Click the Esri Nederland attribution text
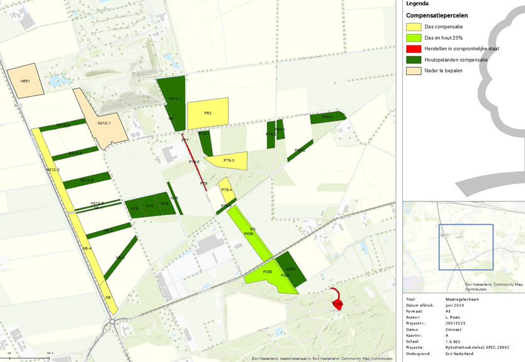 pyautogui.click(x=322, y=359)
